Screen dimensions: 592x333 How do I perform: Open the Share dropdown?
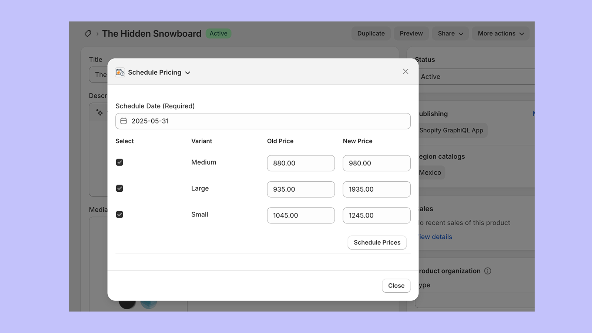[450, 33]
